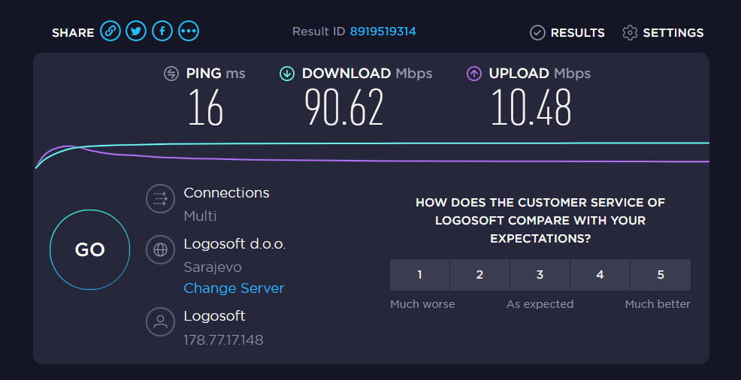The image size is (741, 380).
Task: Click the upload arrow icon
Action: (x=474, y=74)
